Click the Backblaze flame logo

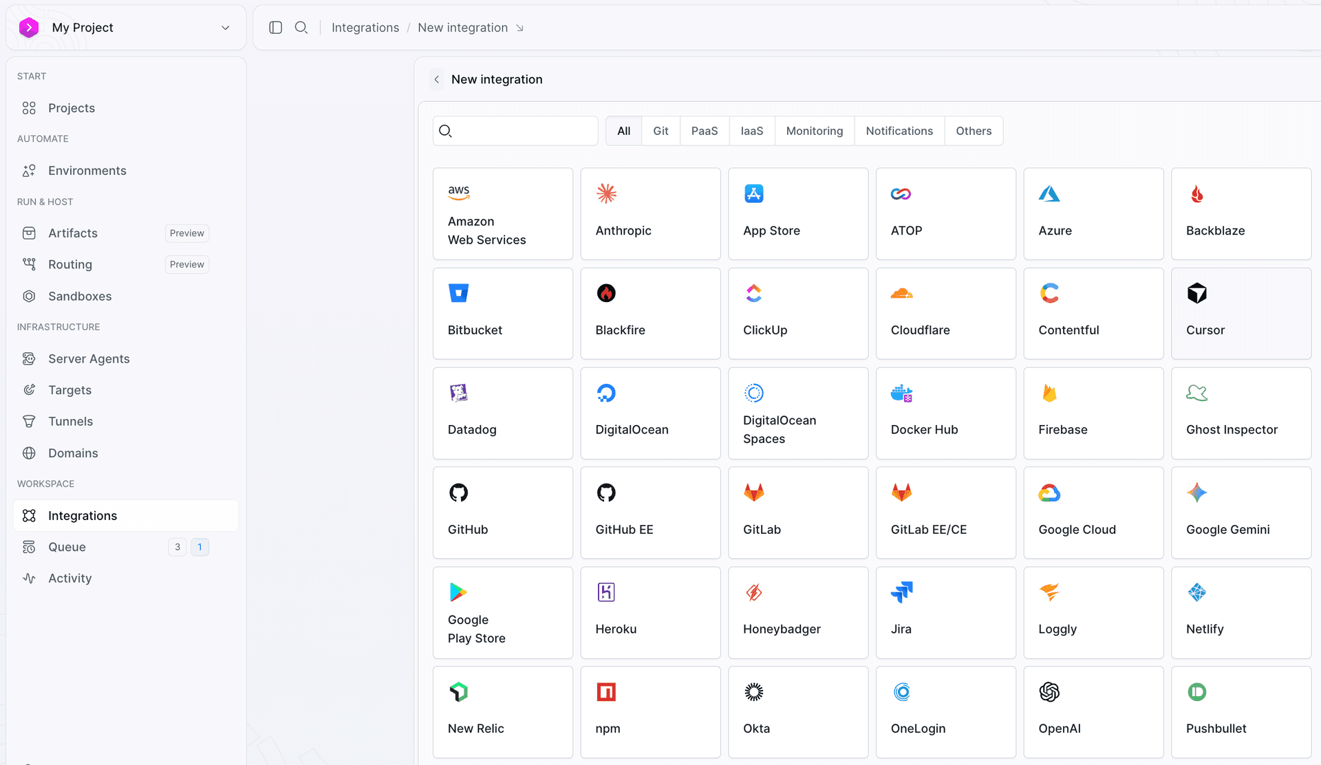coord(1197,194)
